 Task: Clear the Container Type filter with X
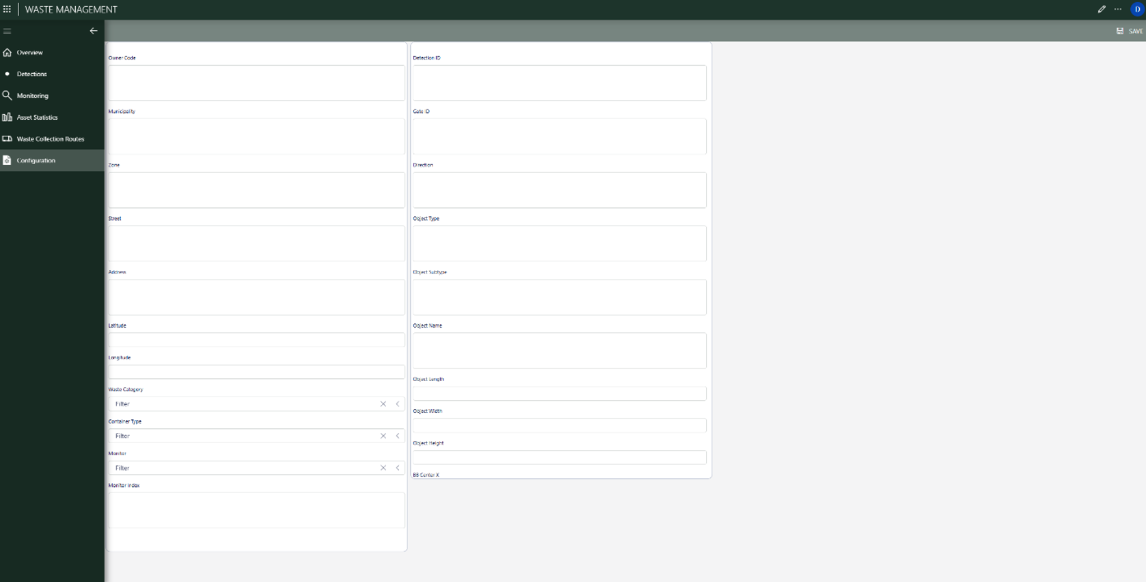(x=383, y=436)
